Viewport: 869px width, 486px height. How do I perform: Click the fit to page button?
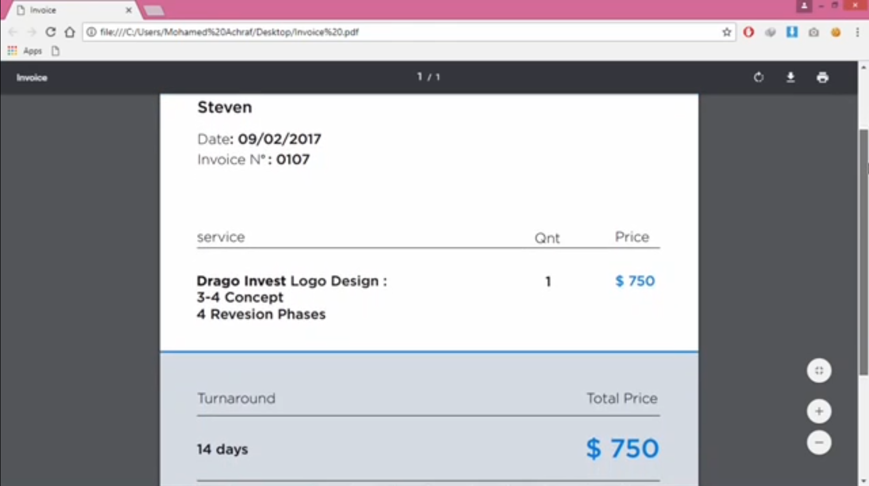(819, 371)
